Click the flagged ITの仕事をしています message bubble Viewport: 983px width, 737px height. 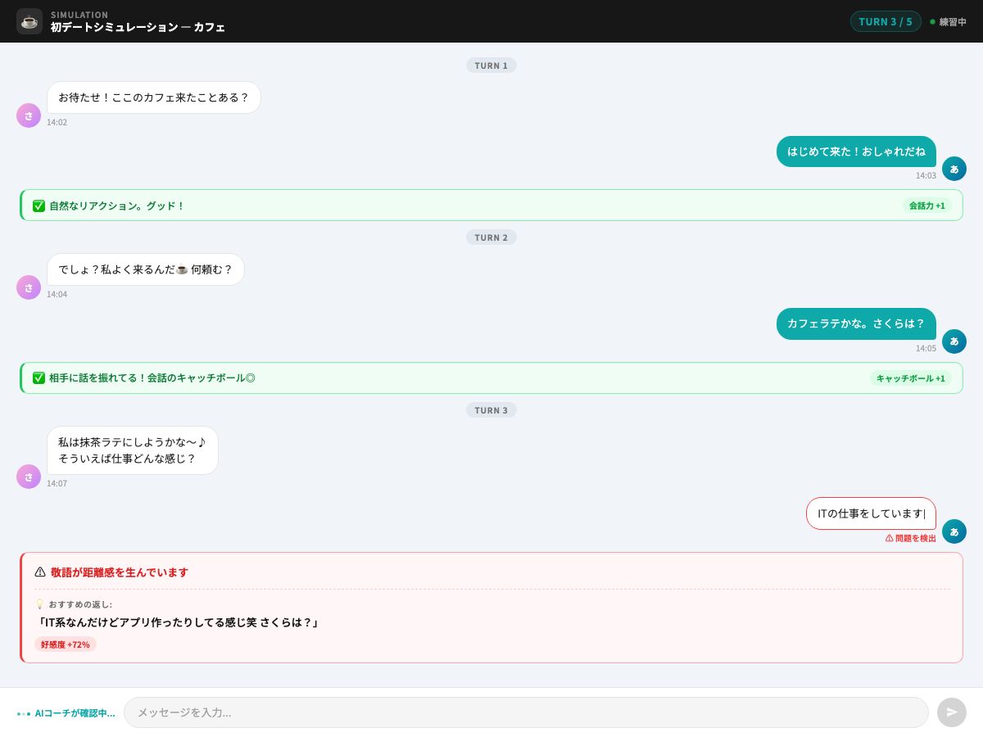871,513
